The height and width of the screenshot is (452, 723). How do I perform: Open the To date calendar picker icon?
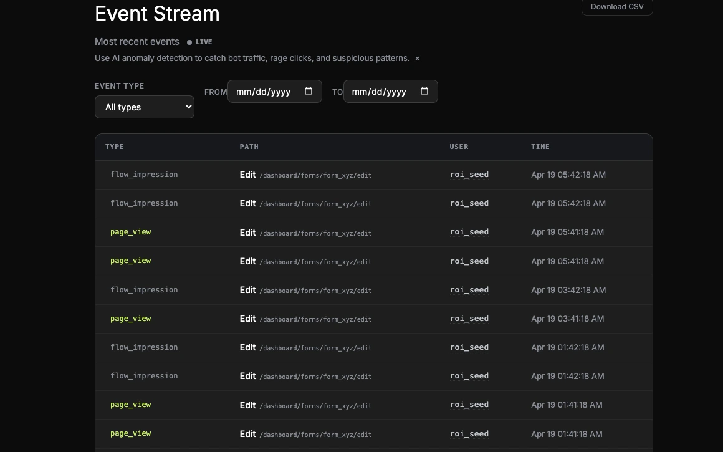[424, 91]
